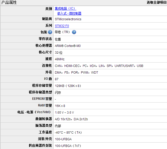Select the STMicroelectronics manufacturer value
Viewport: 167px width, 149px height.
(x=68, y=19)
